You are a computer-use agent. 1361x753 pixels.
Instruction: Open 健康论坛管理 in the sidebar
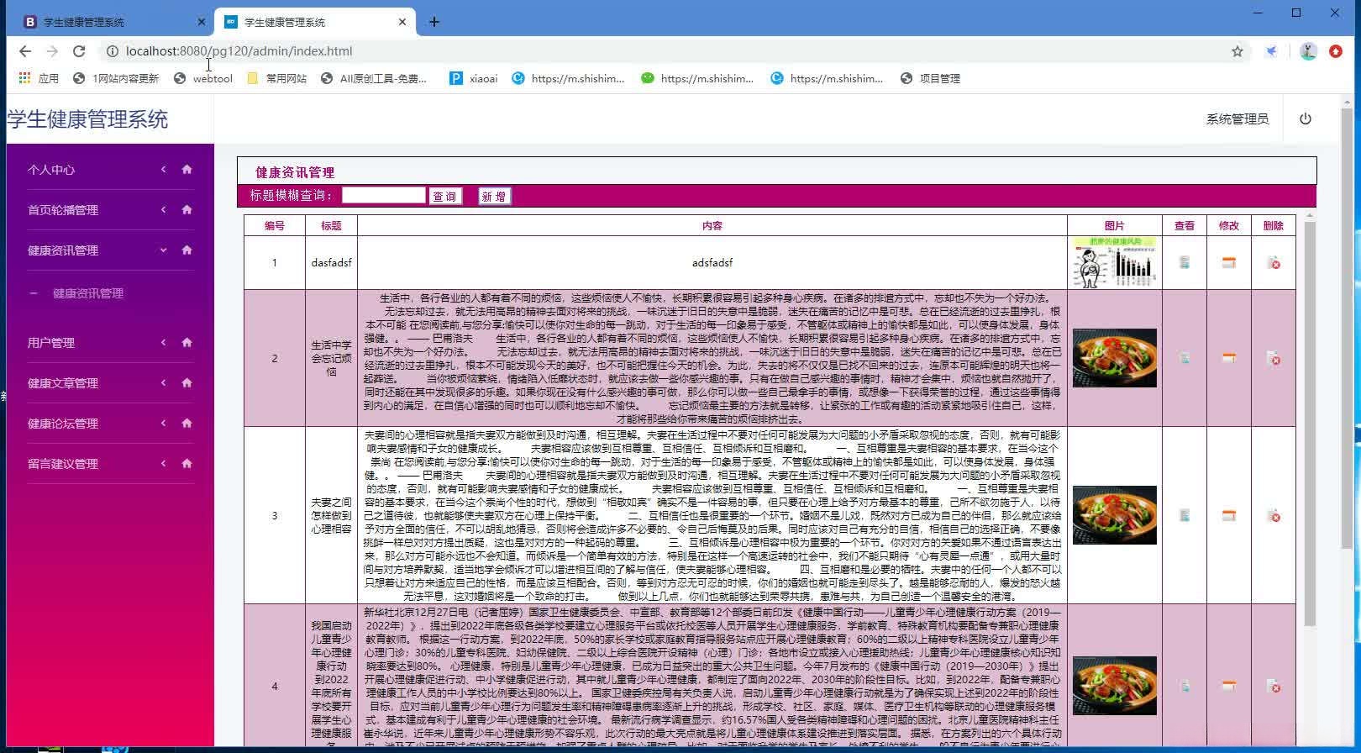click(63, 424)
